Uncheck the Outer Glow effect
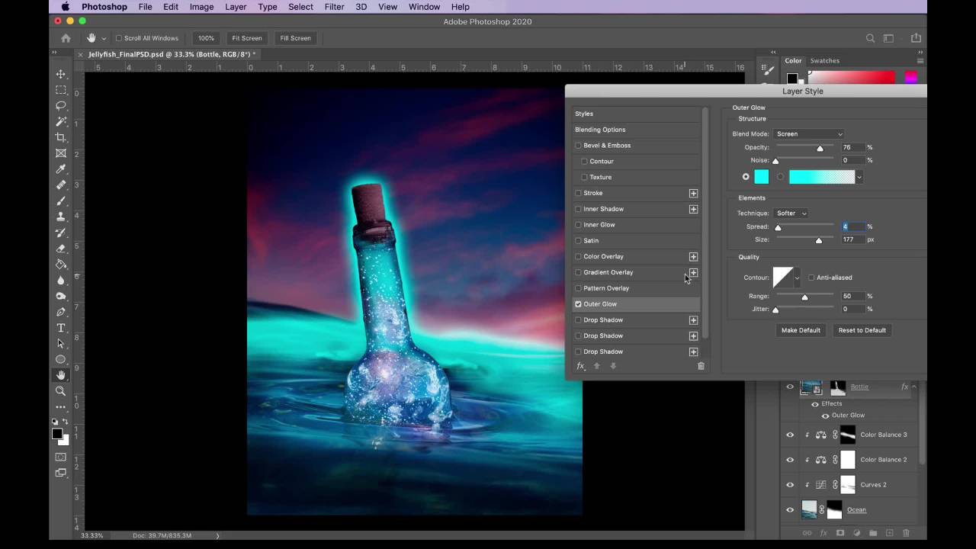 click(578, 304)
